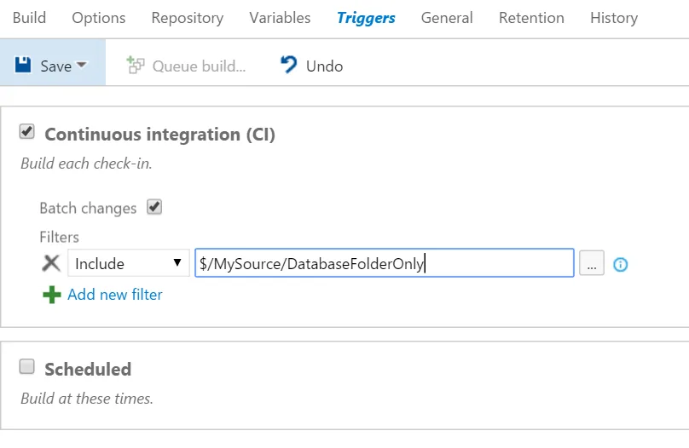Screen dimensions: 689x448
Task: Click the blue info icon by filter
Action: coord(621,264)
